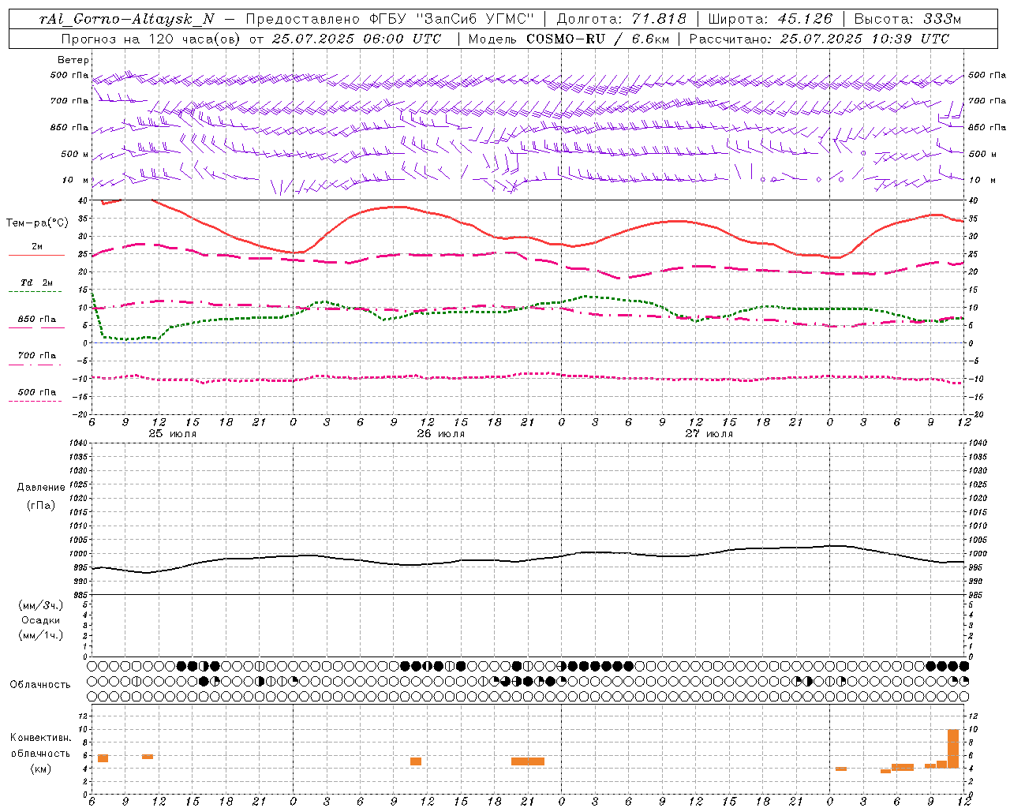Click the date label '26 июля'
This screenshot has width=1010, height=808.
tap(441, 434)
